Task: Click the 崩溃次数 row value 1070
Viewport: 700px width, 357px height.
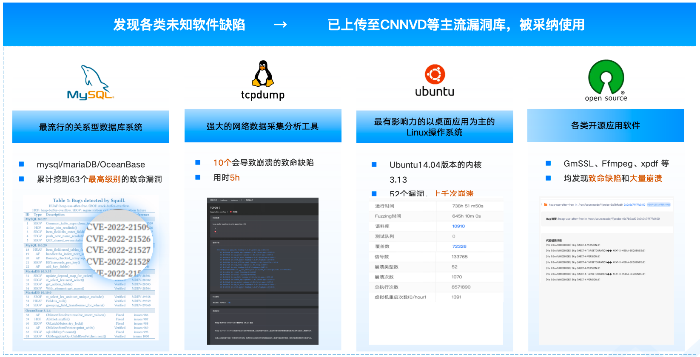Action: pos(456,277)
